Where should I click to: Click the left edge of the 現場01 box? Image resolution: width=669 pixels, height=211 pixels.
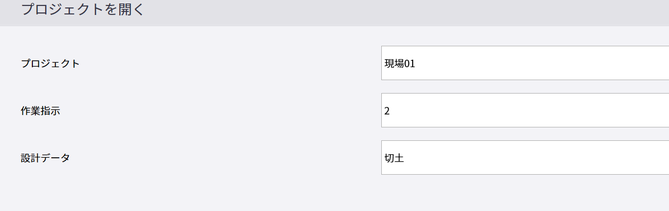(382, 64)
